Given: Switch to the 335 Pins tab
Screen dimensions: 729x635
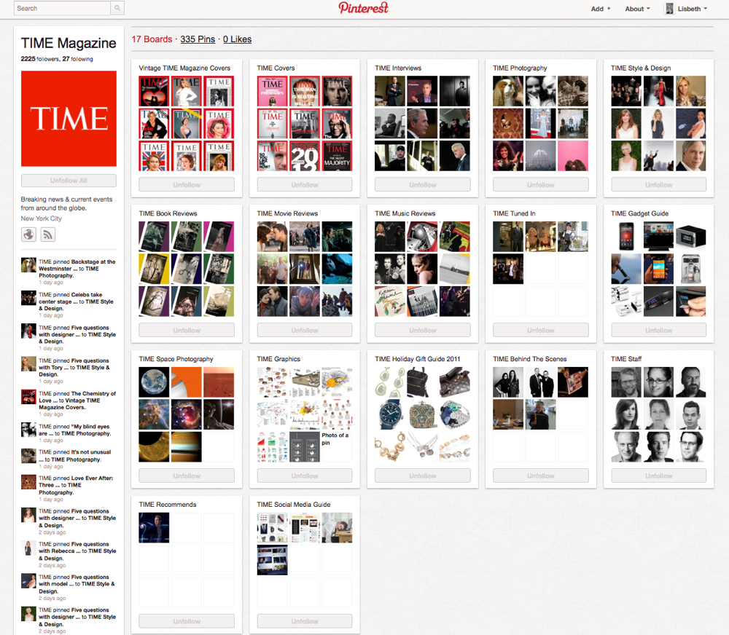Looking at the screenshot, I should [x=198, y=39].
